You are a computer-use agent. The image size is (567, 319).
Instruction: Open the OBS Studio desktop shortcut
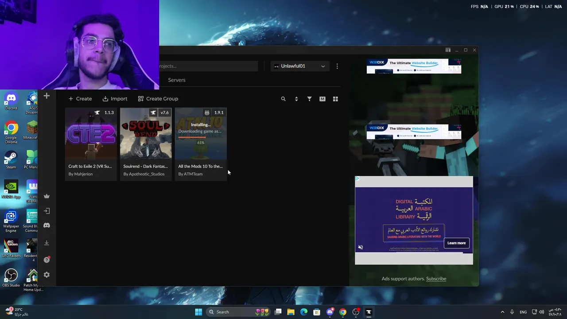tap(11, 278)
